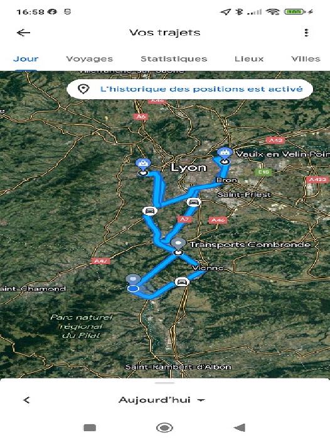Go to previous day with left chevron
The width and height of the screenshot is (330, 440).
(26, 400)
